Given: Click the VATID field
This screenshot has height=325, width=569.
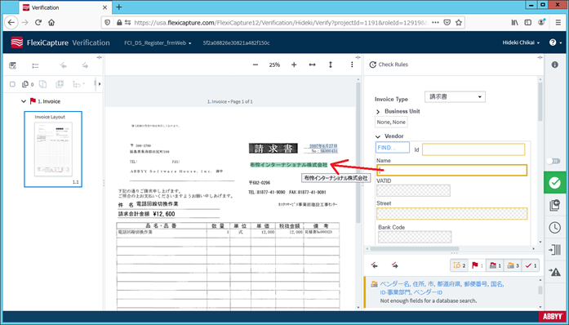Looking at the screenshot, I should (x=413, y=190).
